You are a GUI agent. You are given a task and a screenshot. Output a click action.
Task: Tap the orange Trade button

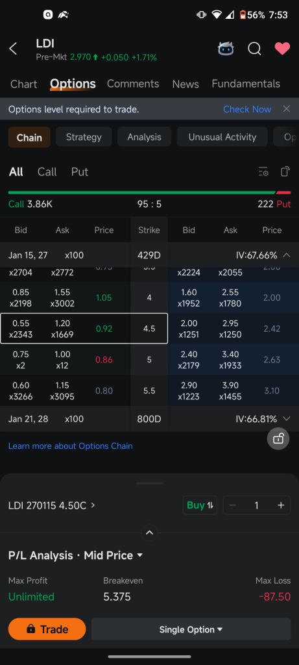click(47, 629)
